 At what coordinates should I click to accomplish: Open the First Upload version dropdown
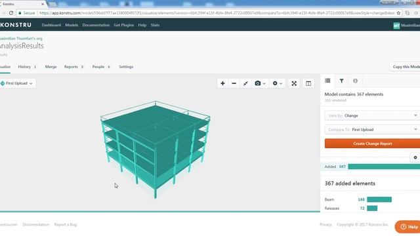(18, 83)
